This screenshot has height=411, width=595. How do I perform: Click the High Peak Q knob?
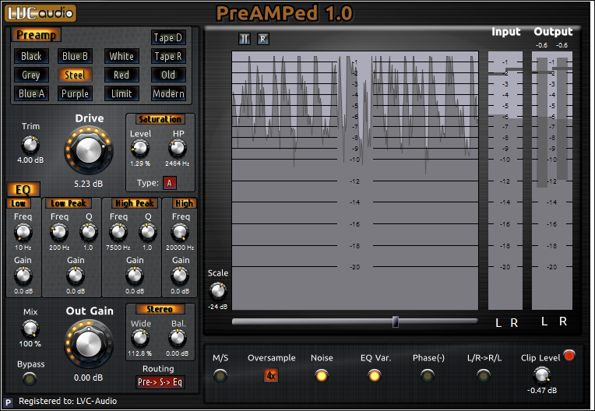pos(148,232)
